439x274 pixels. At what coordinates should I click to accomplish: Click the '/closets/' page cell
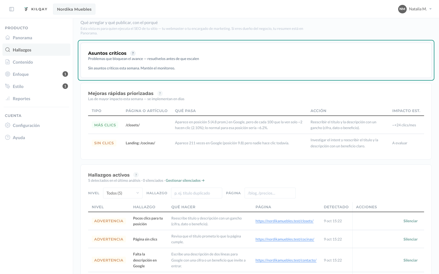point(133,125)
